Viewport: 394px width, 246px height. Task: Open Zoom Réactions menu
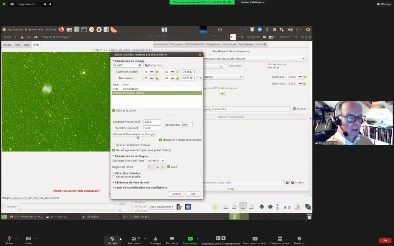(299, 240)
